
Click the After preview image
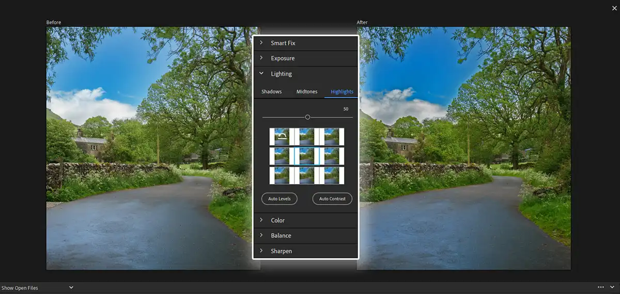pos(465,148)
